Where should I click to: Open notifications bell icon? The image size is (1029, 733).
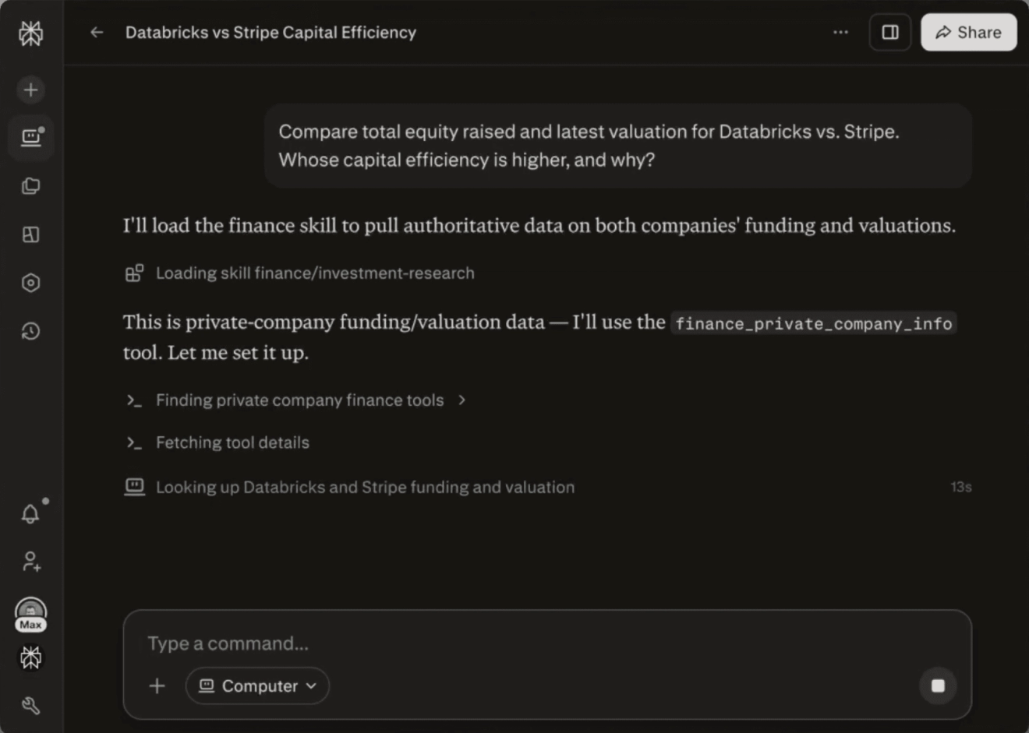click(30, 513)
